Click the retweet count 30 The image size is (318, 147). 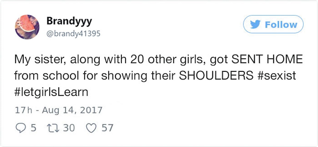69,128
